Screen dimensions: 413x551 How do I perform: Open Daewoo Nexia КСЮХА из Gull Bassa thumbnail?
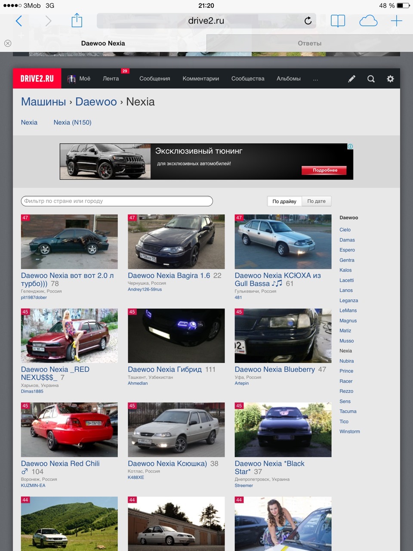point(283,241)
